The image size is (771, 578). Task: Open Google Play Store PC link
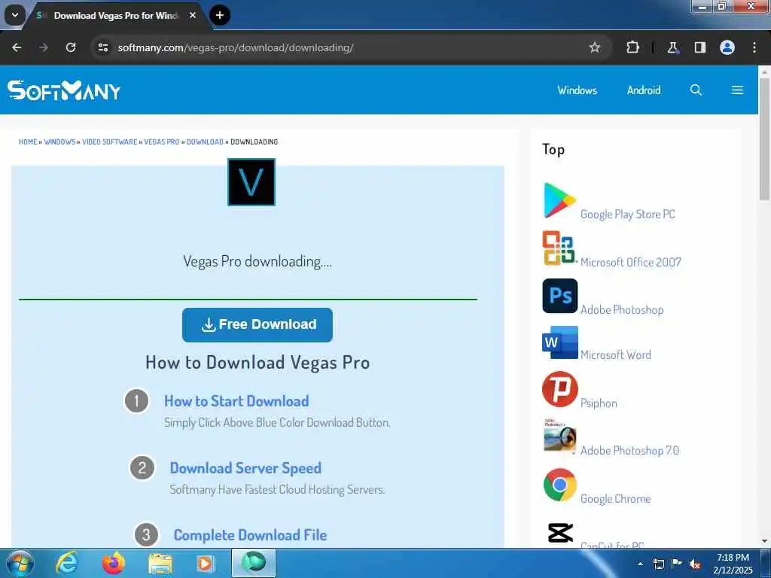pos(627,214)
